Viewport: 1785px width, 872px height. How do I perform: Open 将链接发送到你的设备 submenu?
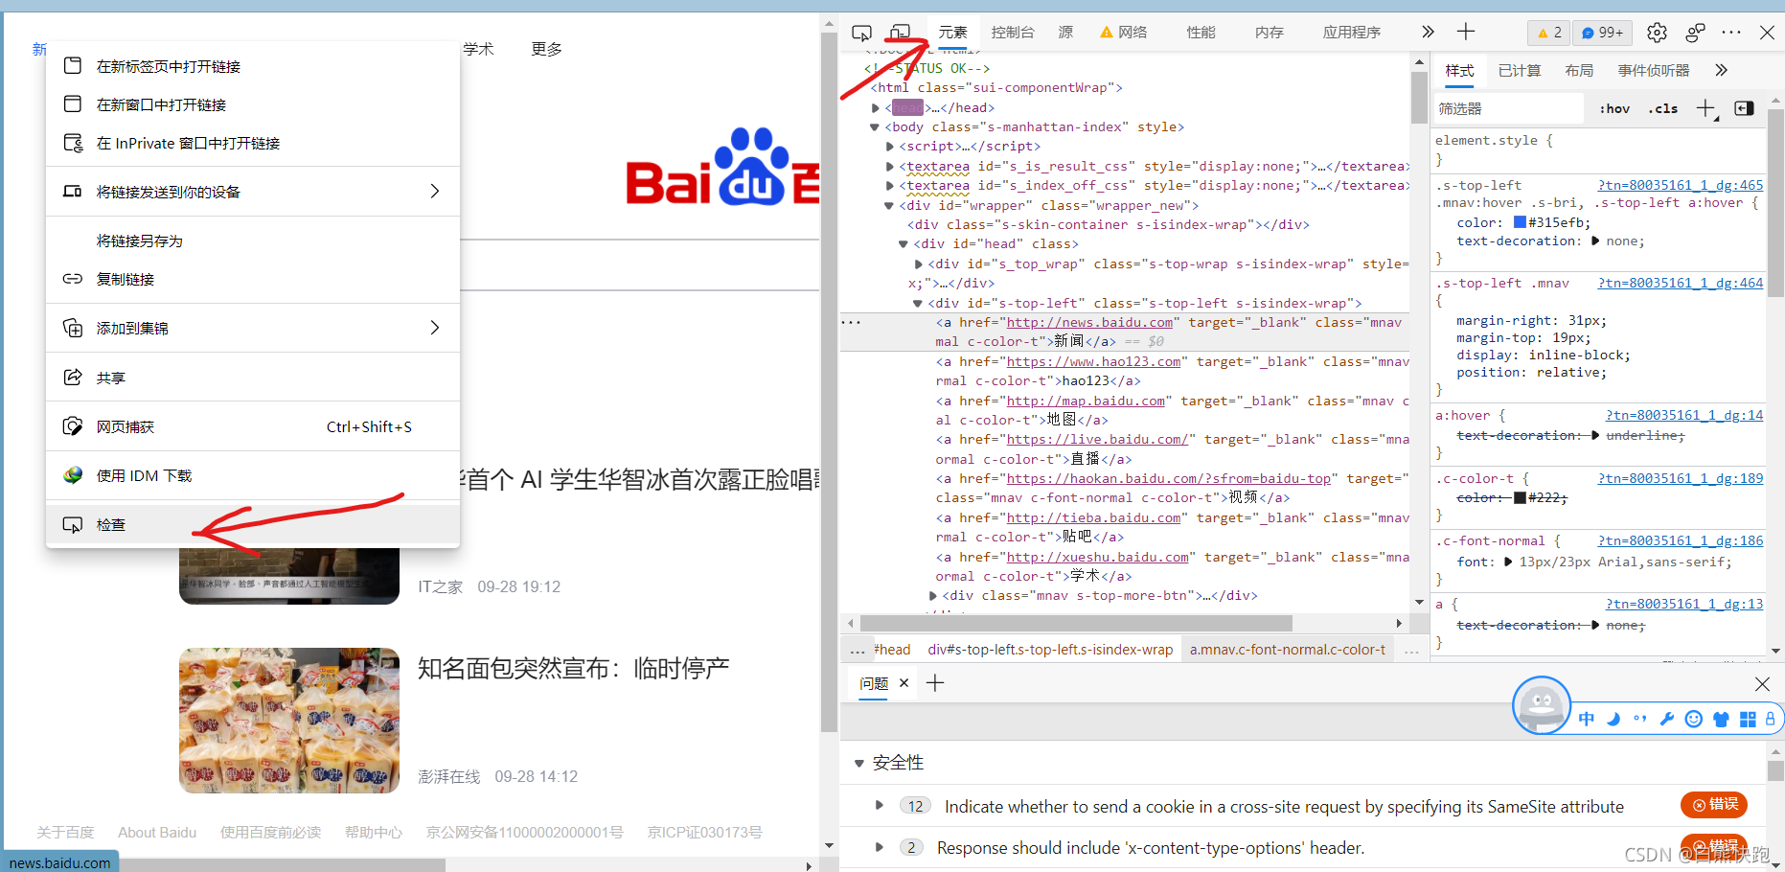[253, 192]
